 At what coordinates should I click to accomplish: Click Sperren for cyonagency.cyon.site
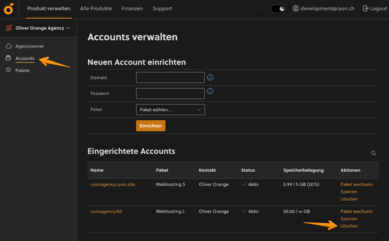349,191
